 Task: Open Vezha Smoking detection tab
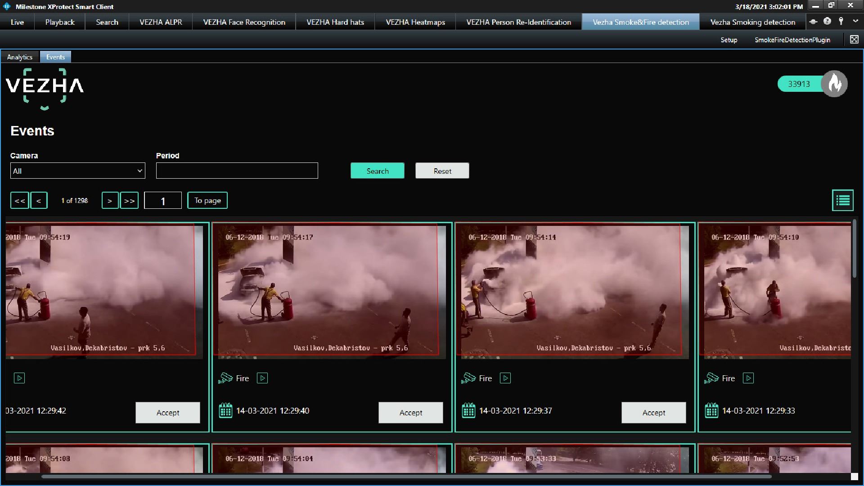pyautogui.click(x=752, y=22)
